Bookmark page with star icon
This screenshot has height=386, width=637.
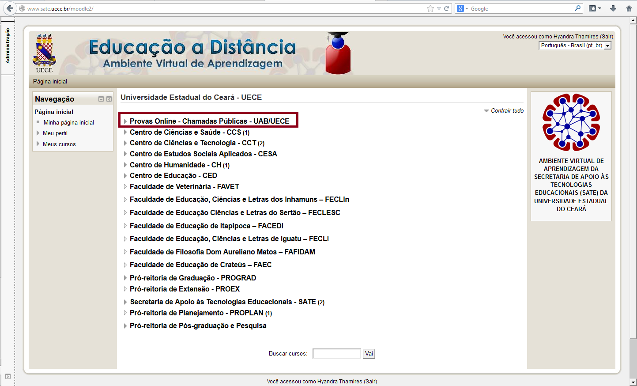click(430, 8)
